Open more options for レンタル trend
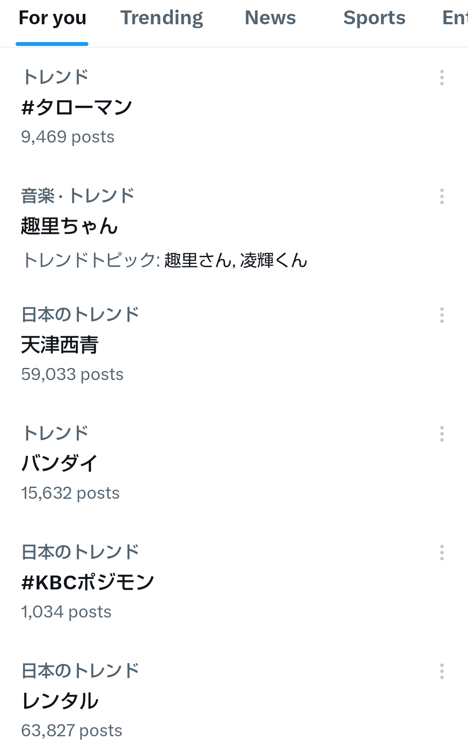Image resolution: width=468 pixels, height=748 pixels. point(442,671)
